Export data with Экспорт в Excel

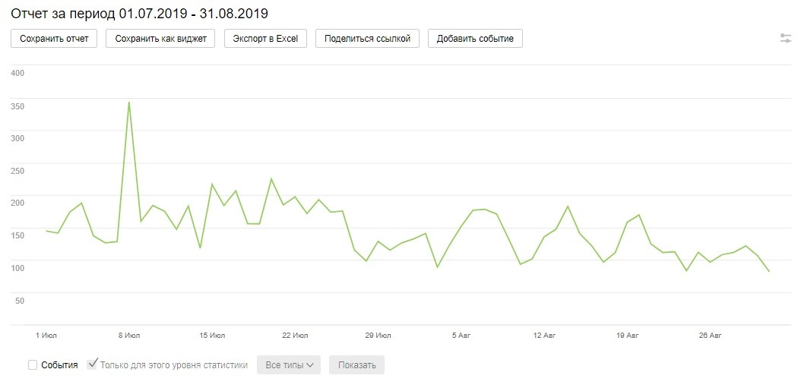point(265,39)
